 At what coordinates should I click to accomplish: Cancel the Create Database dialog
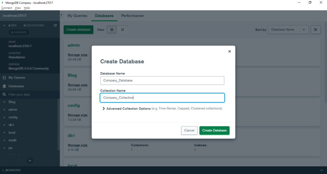click(x=189, y=130)
